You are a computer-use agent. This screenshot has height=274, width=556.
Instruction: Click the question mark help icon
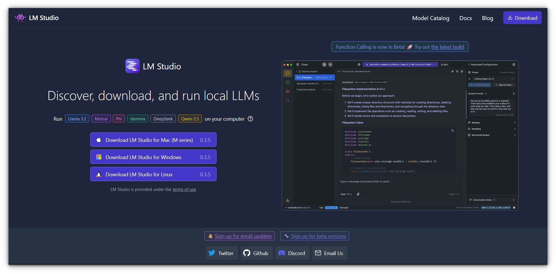click(x=250, y=119)
